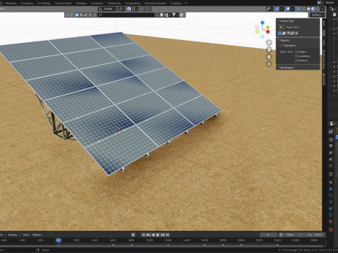Jump to the first frame
The width and height of the screenshot is (338, 253).
pyautogui.click(x=144, y=235)
